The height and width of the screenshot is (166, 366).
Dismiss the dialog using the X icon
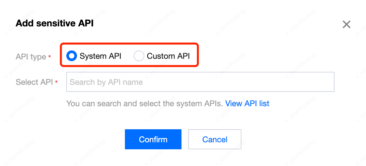pyautogui.click(x=346, y=24)
